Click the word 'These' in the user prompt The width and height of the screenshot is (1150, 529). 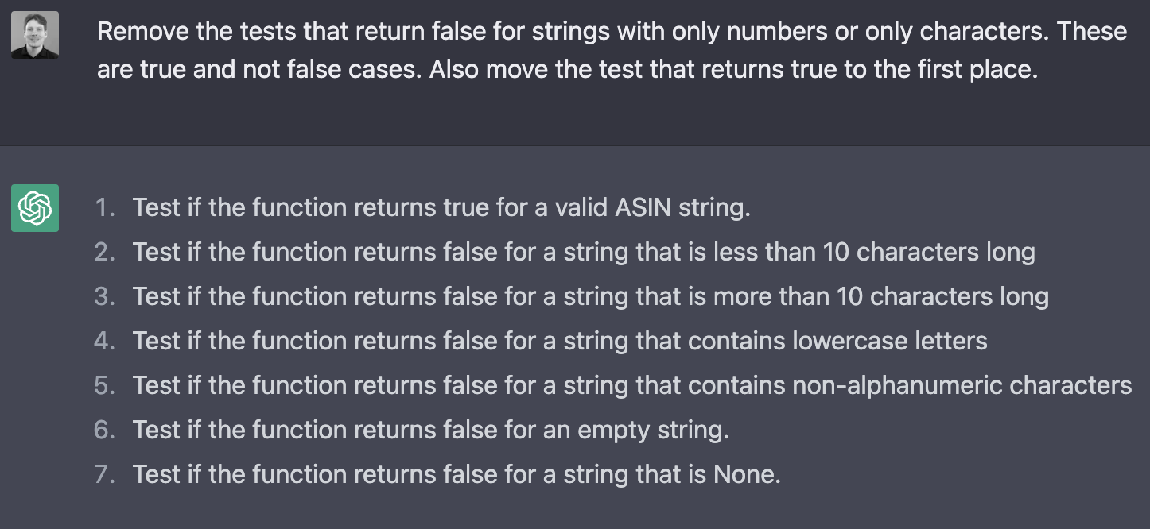[x=1092, y=31]
